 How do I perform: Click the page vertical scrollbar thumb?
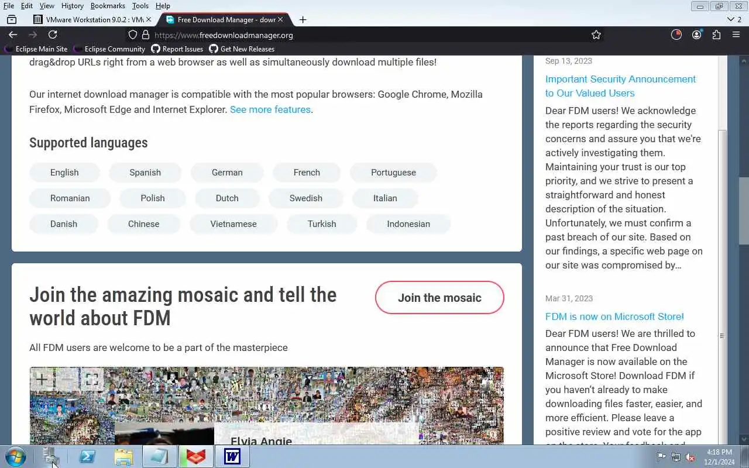click(744, 211)
